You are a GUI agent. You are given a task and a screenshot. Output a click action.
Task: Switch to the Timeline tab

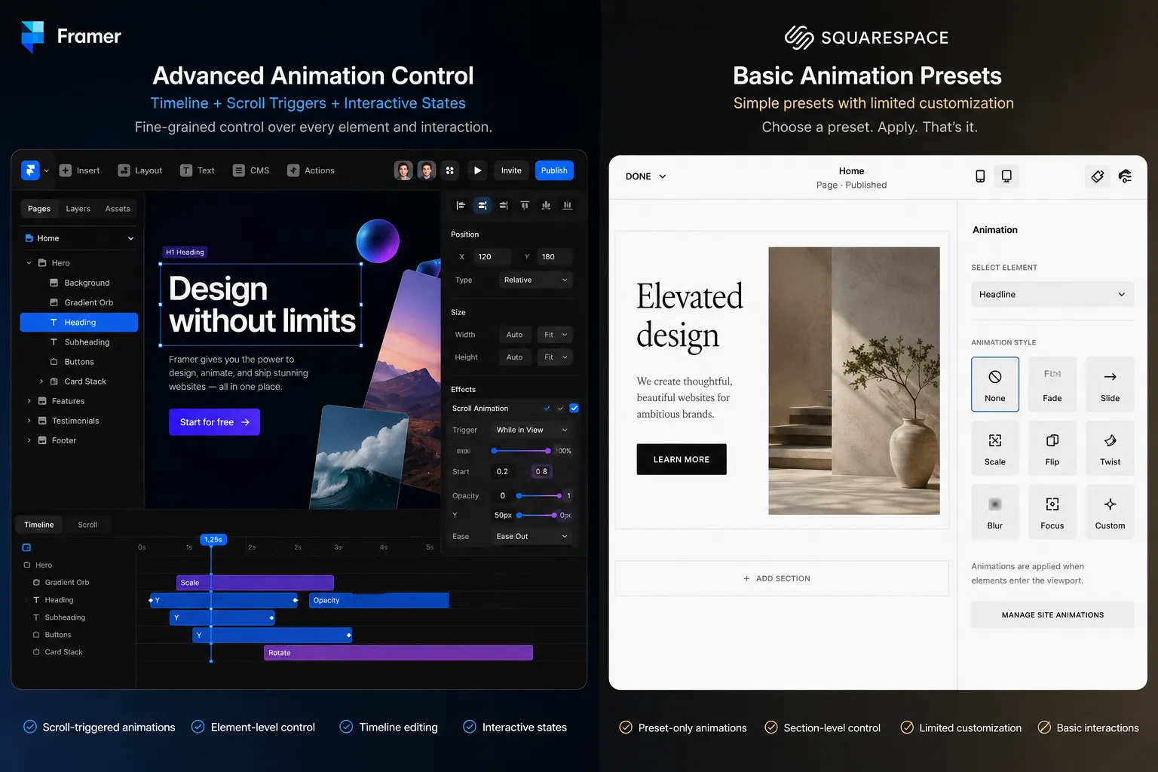point(39,525)
